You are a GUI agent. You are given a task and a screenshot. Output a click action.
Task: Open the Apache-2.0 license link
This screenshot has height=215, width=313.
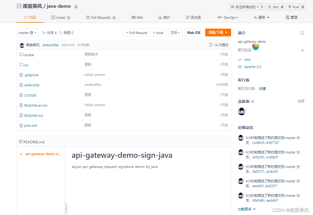253,67
